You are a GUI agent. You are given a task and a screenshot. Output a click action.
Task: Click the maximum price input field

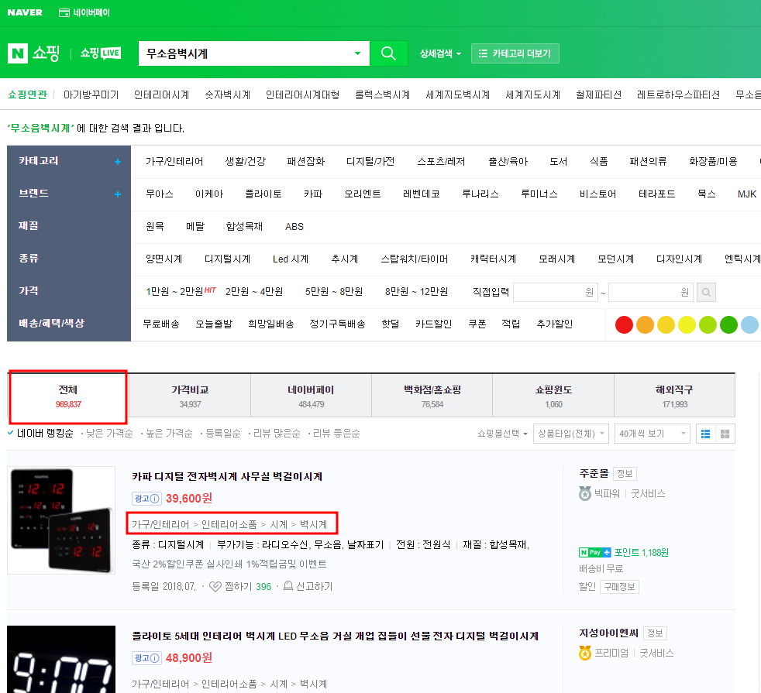click(651, 293)
